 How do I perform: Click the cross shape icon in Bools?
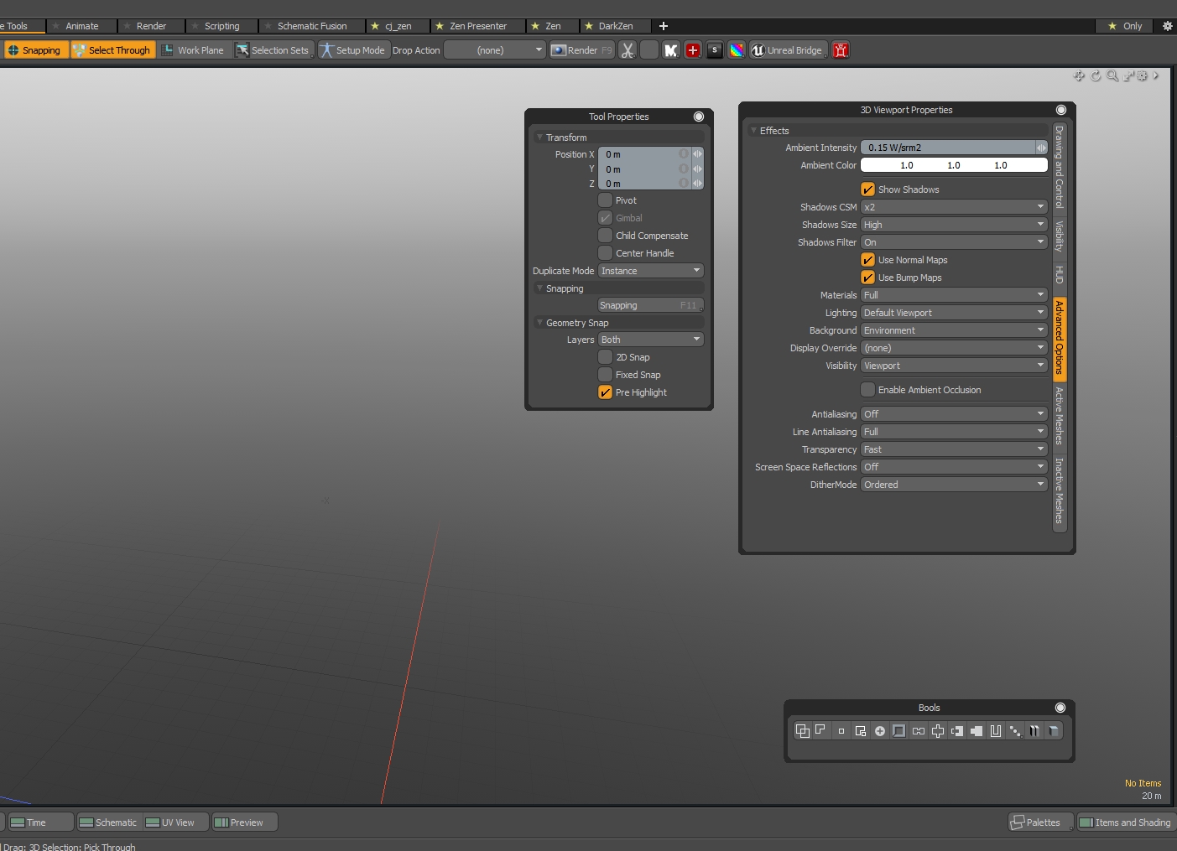(x=938, y=731)
